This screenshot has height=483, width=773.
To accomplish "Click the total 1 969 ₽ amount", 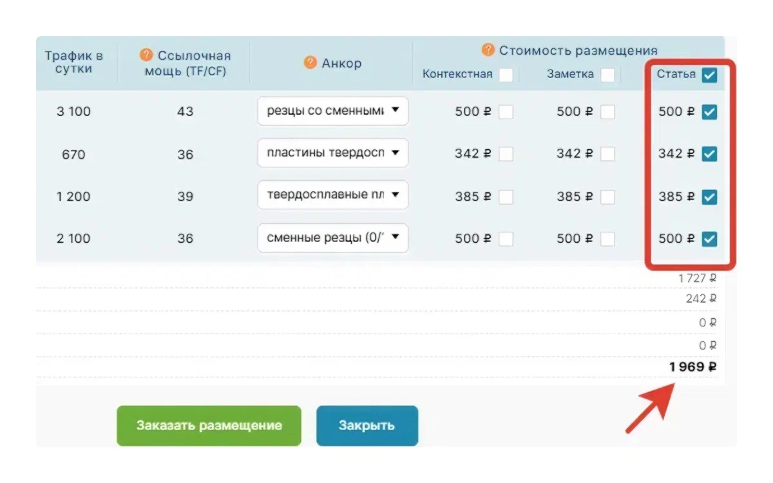I will click(x=692, y=367).
